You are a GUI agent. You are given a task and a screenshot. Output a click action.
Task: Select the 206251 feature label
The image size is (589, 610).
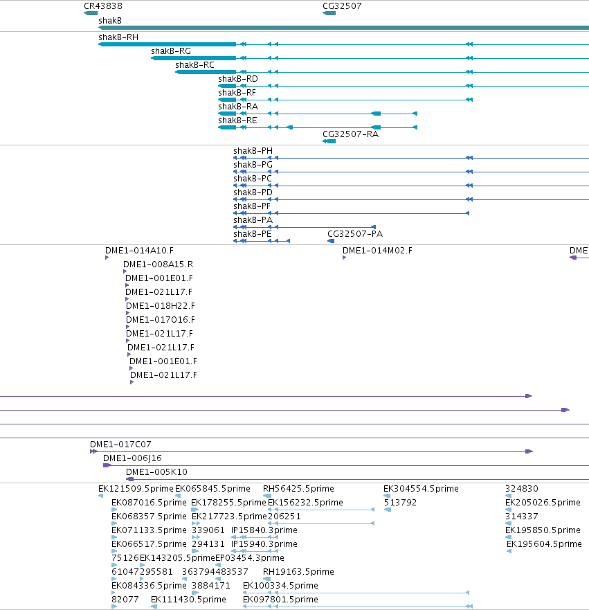(x=284, y=517)
